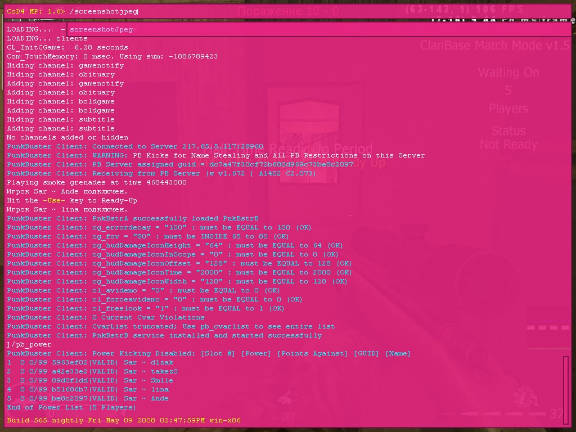Click the 'Connected to Server 217.65.5.117:28960' line
Image resolution: width=576 pixels, height=432 pixels.
[135, 147]
